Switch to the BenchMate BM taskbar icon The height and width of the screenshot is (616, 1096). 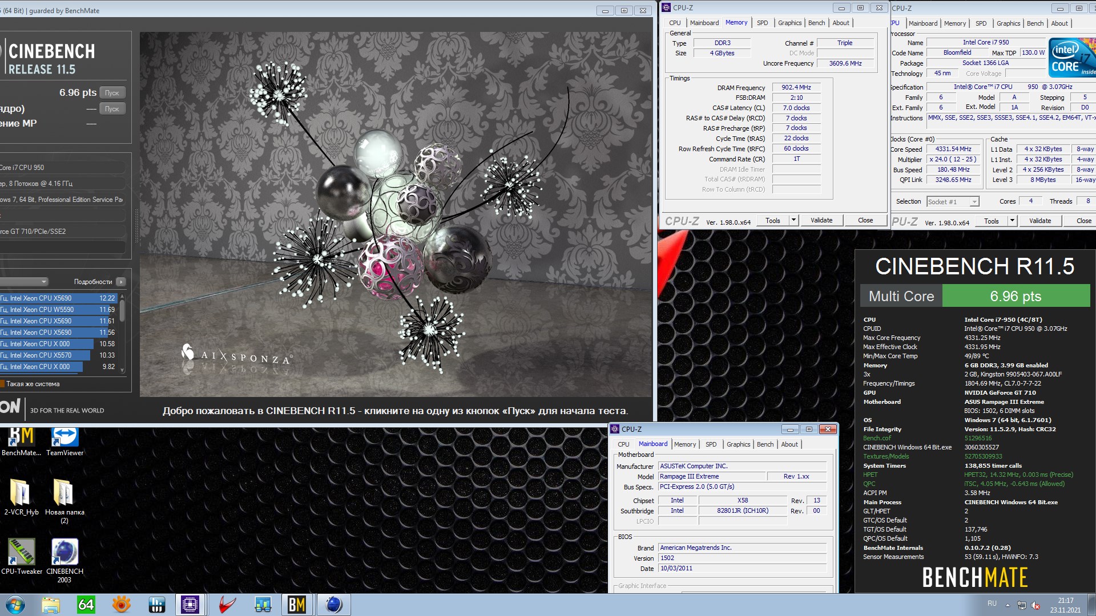click(297, 605)
